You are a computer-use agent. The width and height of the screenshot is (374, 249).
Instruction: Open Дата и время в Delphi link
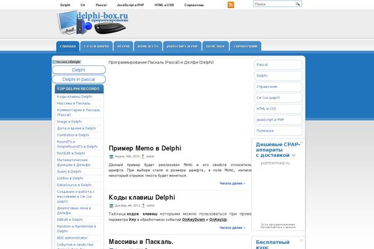76,128
